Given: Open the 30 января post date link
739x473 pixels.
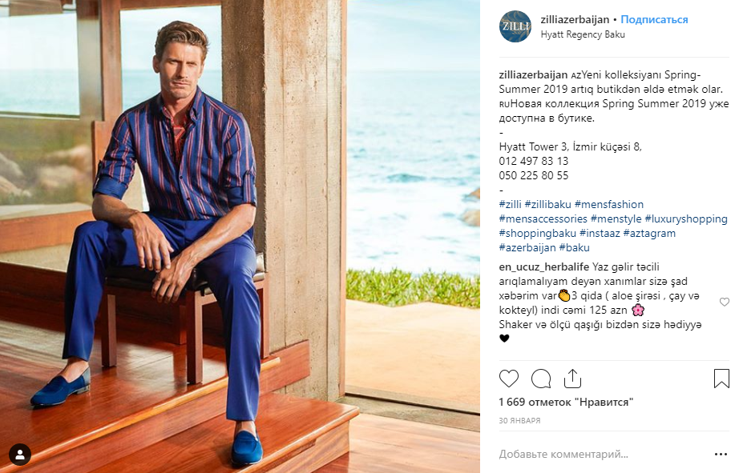Looking at the screenshot, I should pos(519,421).
